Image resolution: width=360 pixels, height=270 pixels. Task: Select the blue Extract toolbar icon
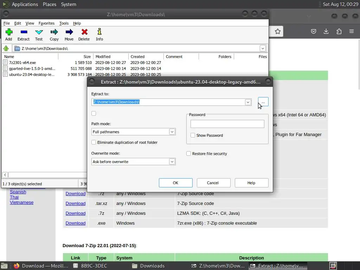point(24,32)
